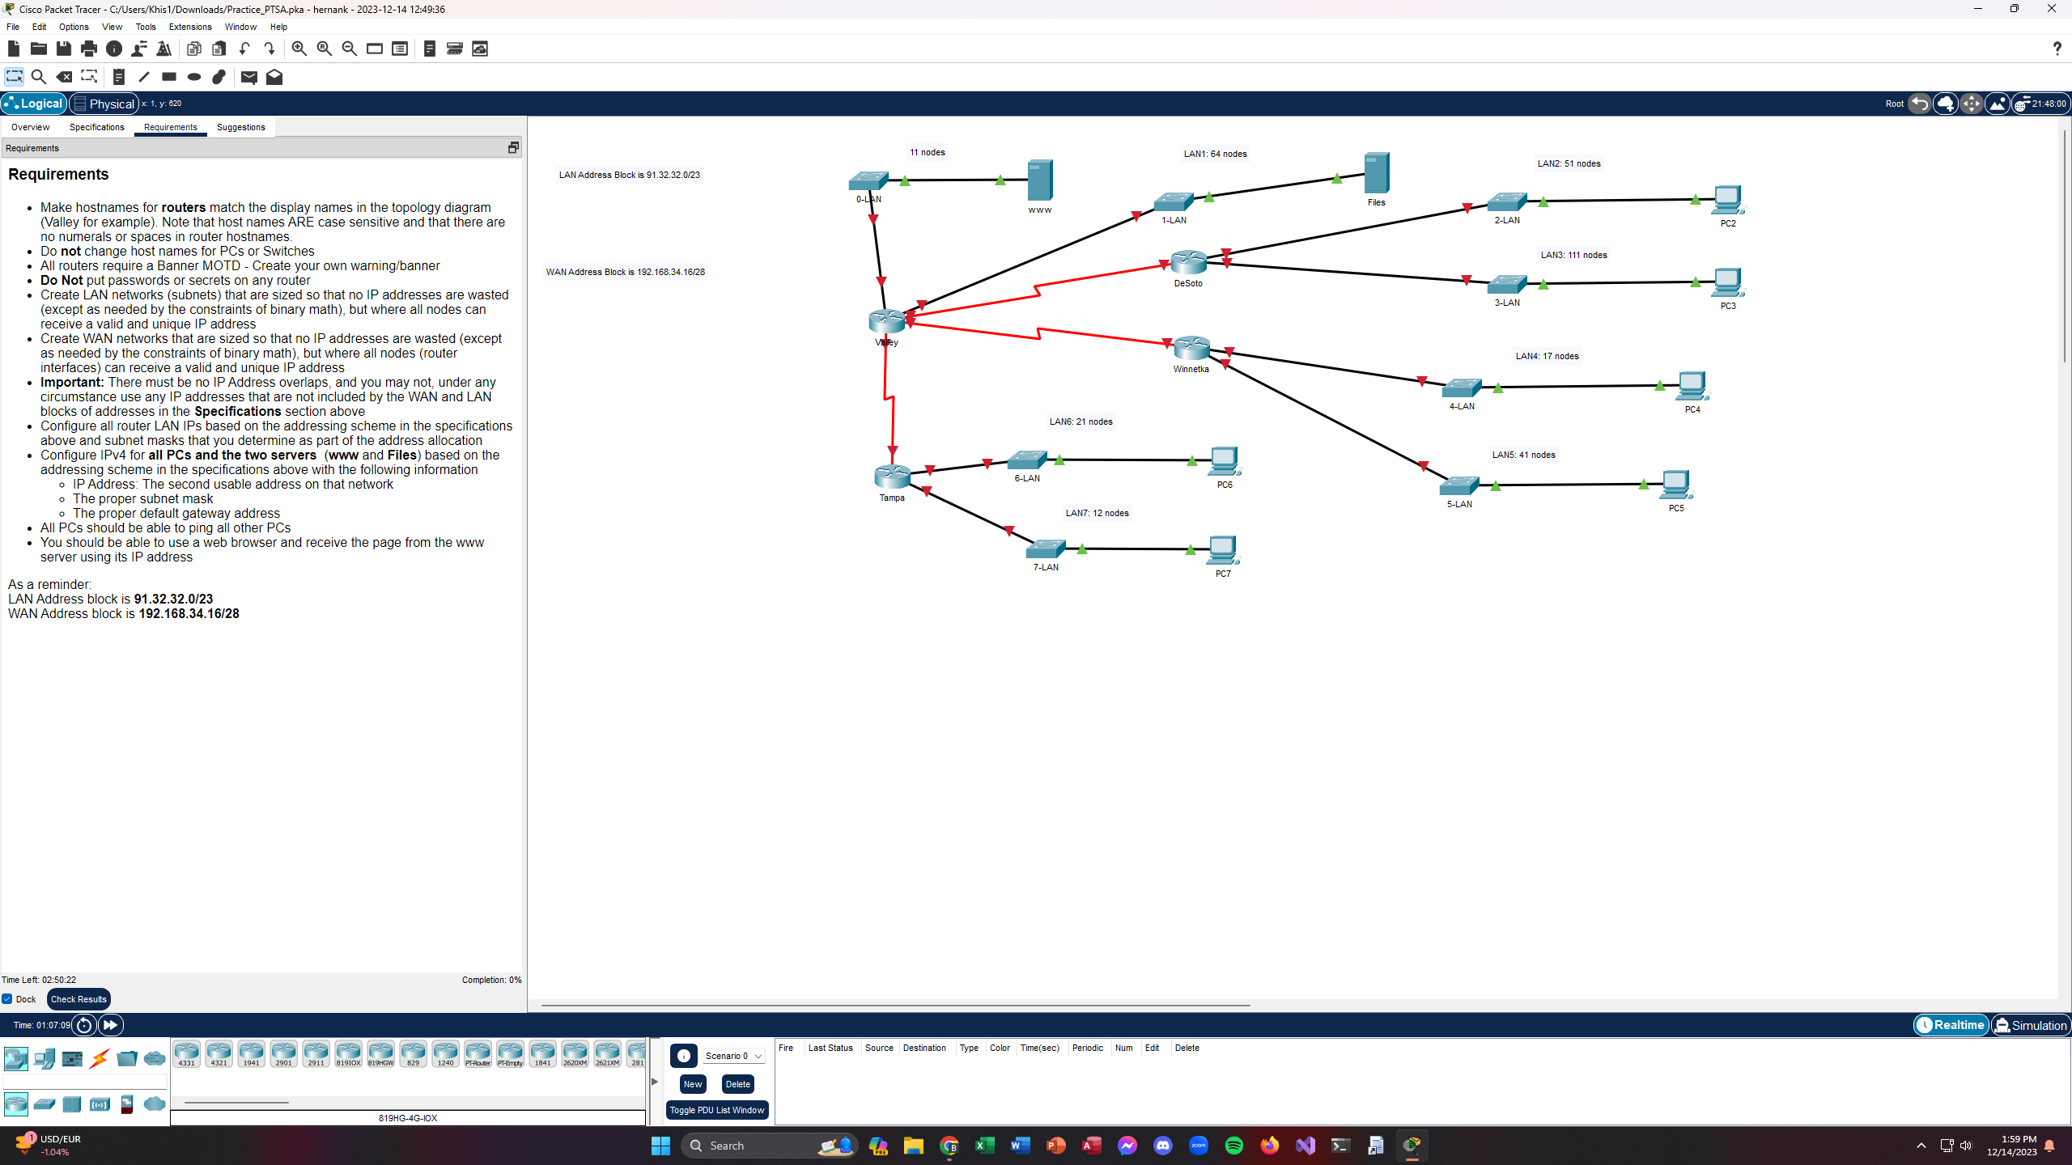The image size is (2072, 1165).
Task: Toggle the Dock checkbox
Action: 8,999
